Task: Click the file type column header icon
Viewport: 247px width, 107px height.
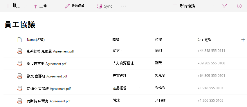Action: pos(19,40)
